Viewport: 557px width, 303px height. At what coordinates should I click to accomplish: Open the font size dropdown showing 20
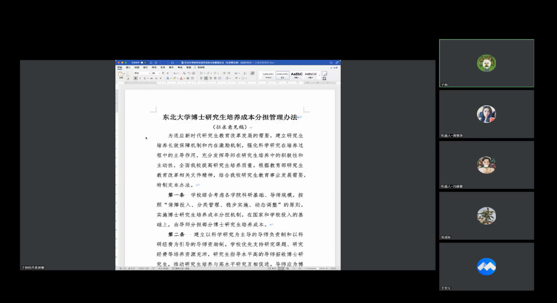[x=159, y=73]
